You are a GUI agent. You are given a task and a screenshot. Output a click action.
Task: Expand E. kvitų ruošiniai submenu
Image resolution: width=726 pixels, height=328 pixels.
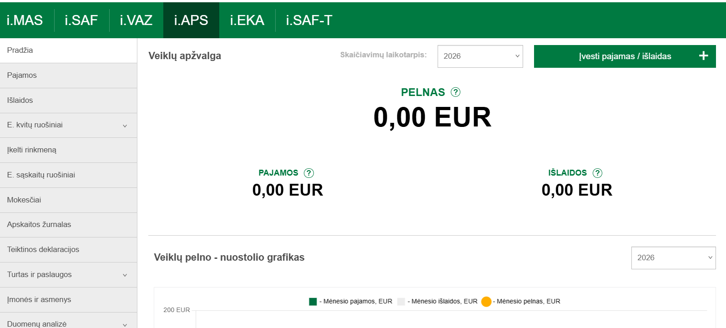[125, 126]
